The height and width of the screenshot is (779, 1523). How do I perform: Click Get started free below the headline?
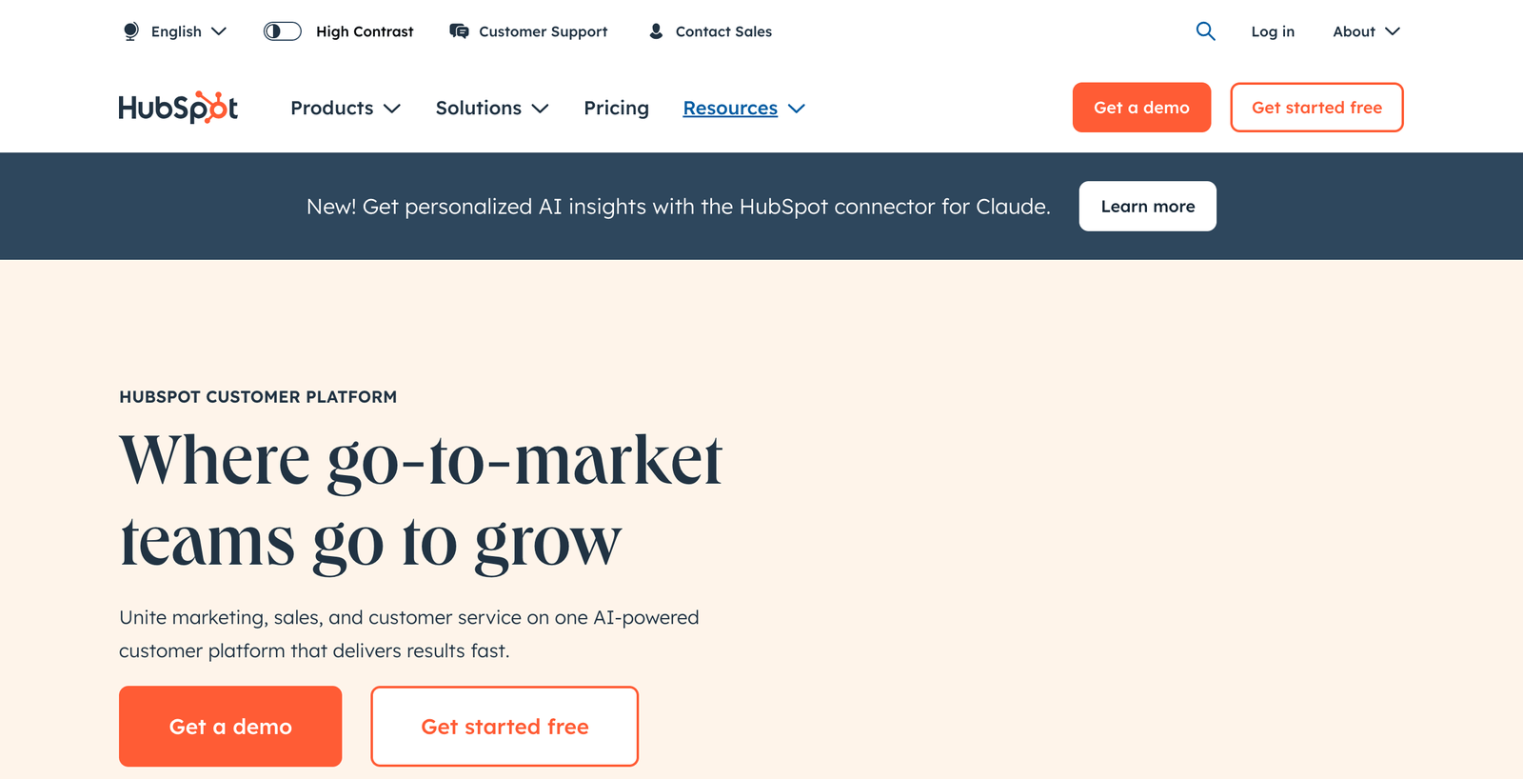click(x=504, y=726)
